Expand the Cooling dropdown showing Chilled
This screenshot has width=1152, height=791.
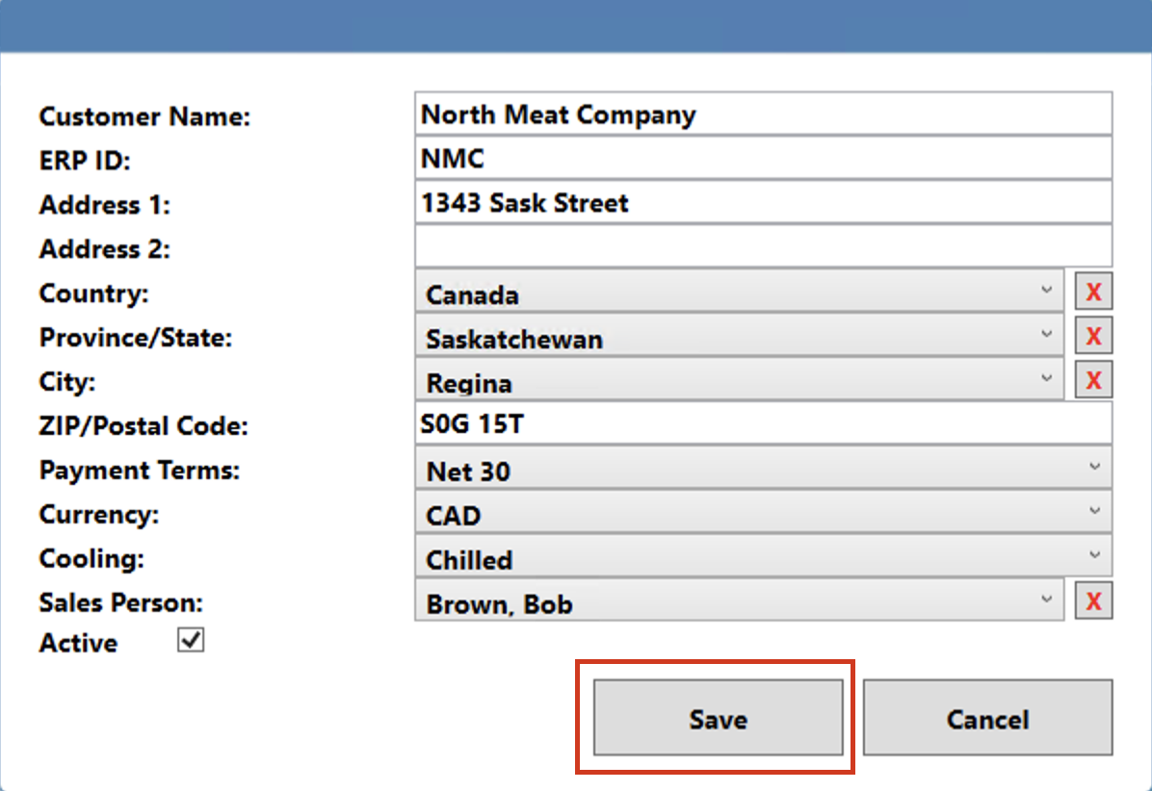(763, 558)
